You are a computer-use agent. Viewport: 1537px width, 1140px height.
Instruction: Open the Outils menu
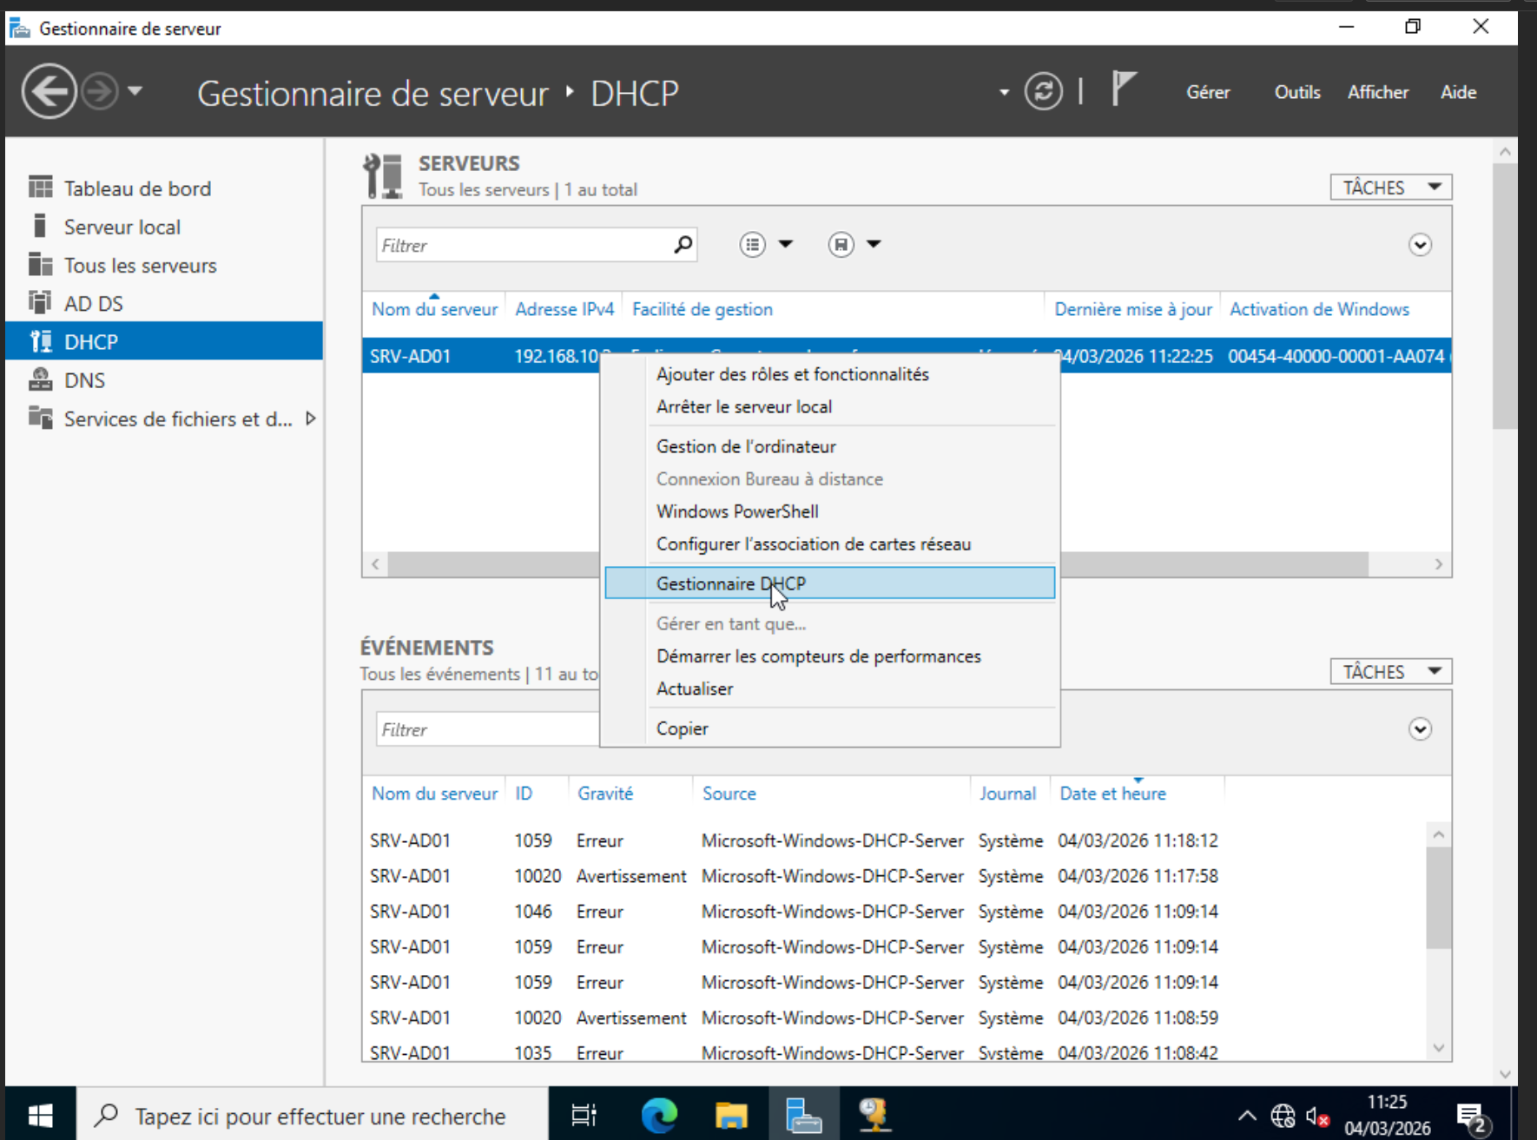click(x=1296, y=92)
